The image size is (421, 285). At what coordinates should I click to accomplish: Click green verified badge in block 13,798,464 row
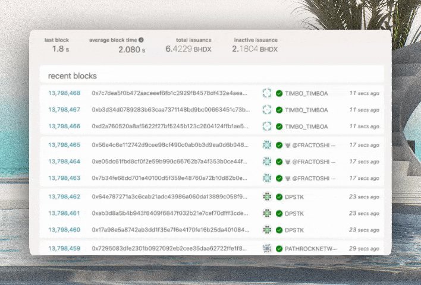pyautogui.click(x=279, y=162)
